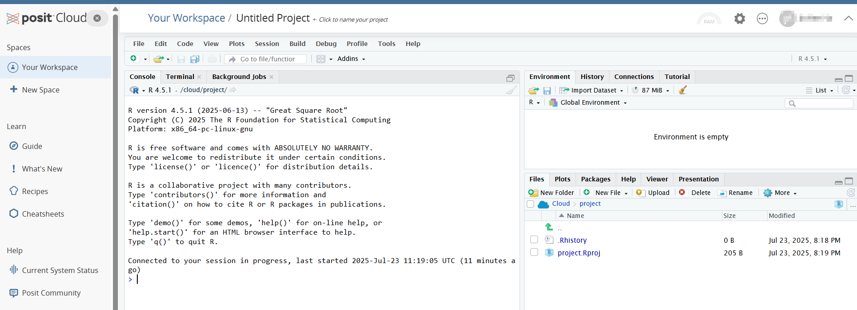Open the Import Dataset dropdown
This screenshot has width=857, height=310.
coord(591,90)
